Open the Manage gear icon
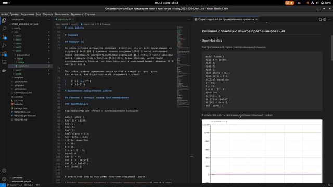Image resolution: width=333 pixels, height=187 pixels. tap(4, 179)
